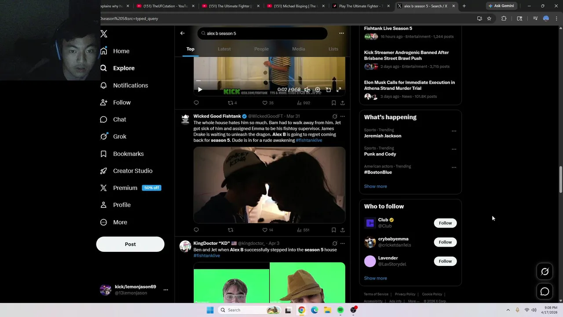Viewport: 563px width, 317px height.
Task: Switch to the Lists tab
Action: coord(333,49)
